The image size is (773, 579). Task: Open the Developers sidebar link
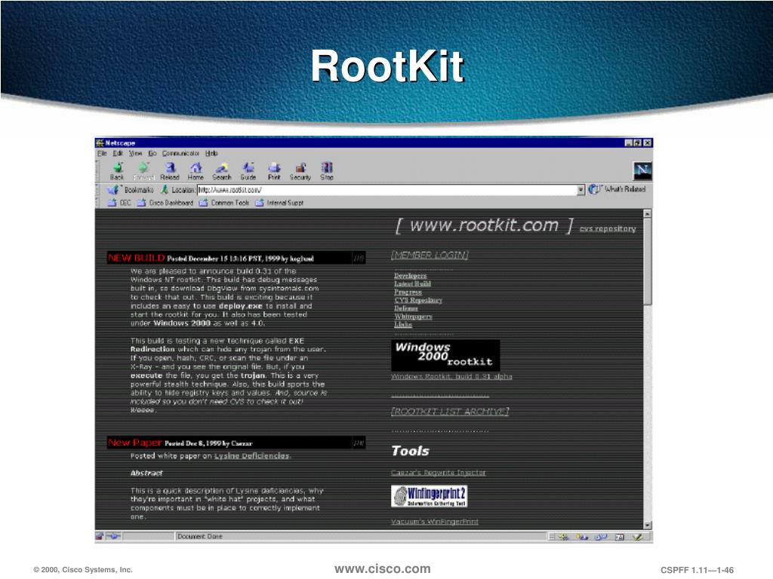tap(410, 276)
